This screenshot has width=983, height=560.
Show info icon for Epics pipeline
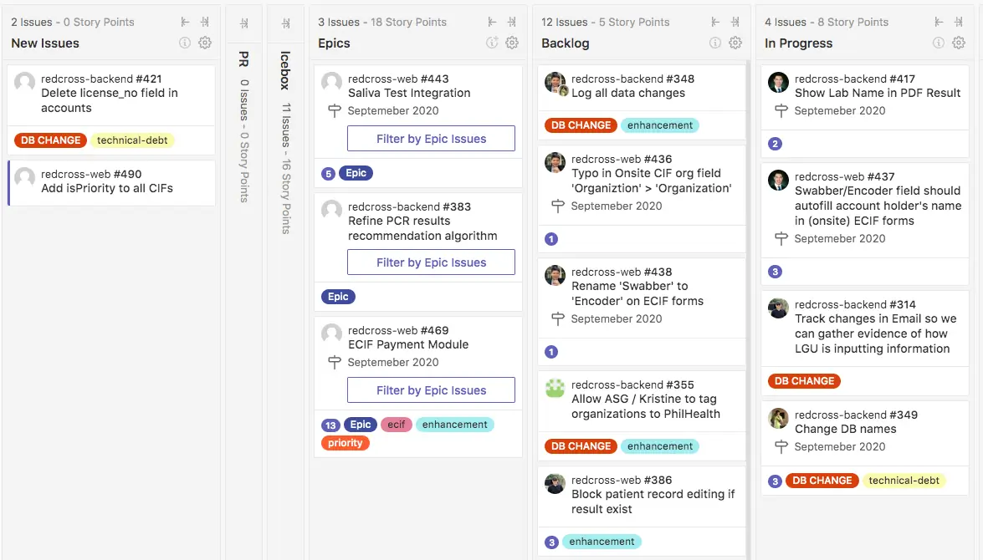492,43
